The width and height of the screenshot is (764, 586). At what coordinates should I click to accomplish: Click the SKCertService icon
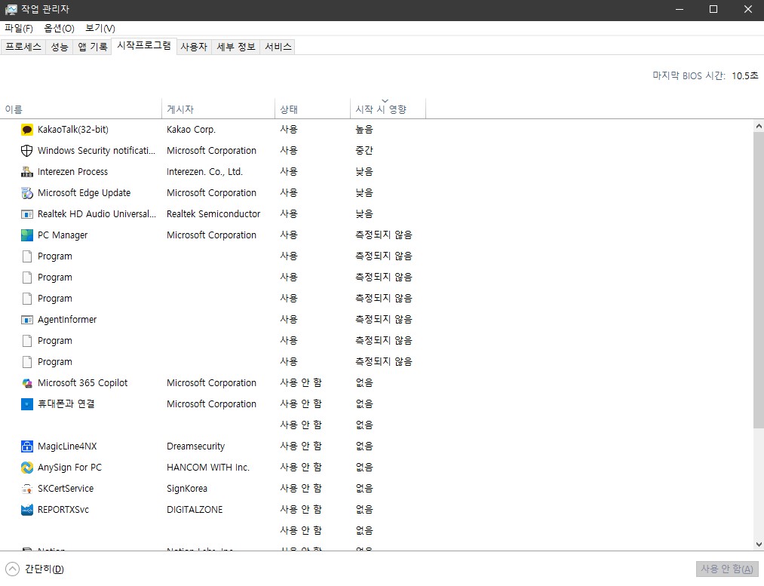click(x=26, y=488)
